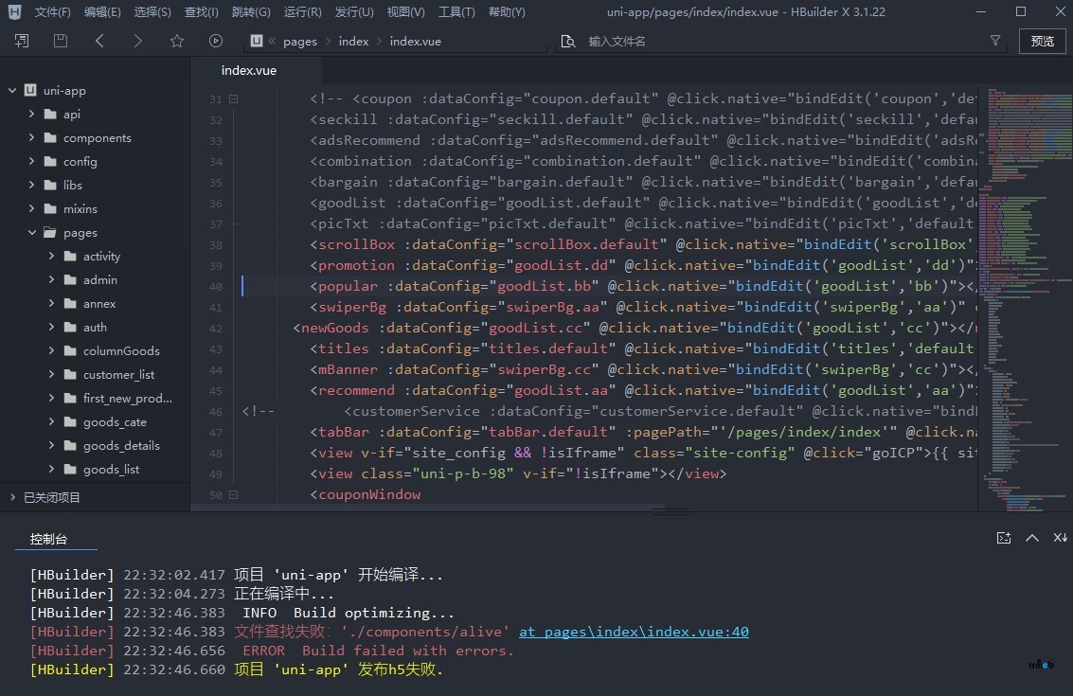The height and width of the screenshot is (696, 1073).
Task: Click the HBuilder X logo icon
Action: coord(14,11)
